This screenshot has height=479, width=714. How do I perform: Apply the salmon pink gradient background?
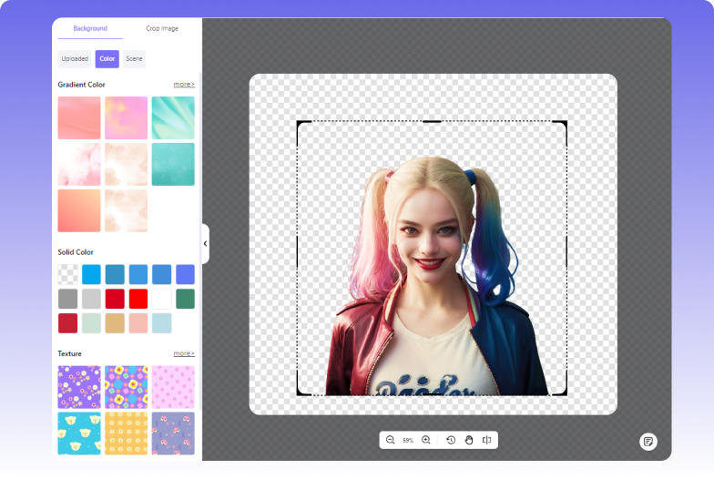point(79,117)
